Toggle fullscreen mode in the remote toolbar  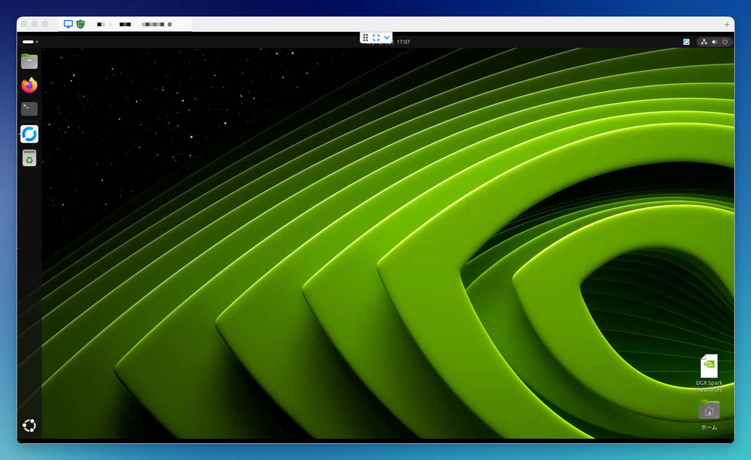376,37
